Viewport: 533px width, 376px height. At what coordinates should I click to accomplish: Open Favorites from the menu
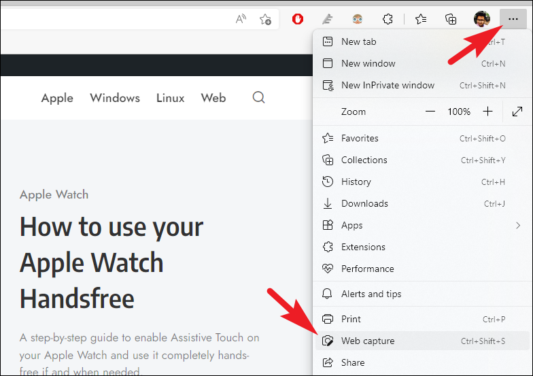tap(422, 139)
